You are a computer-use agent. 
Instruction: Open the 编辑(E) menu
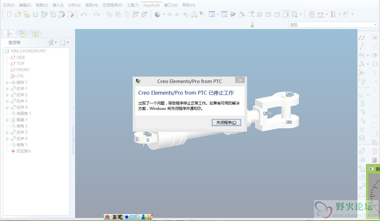pos(25,5)
